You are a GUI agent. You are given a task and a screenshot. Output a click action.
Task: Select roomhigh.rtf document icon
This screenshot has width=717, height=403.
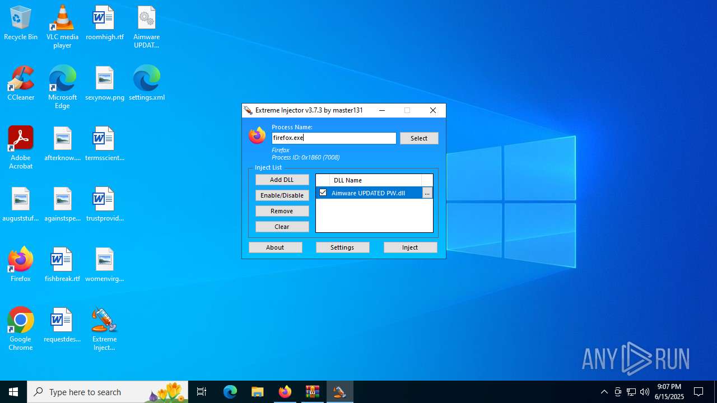[104, 24]
